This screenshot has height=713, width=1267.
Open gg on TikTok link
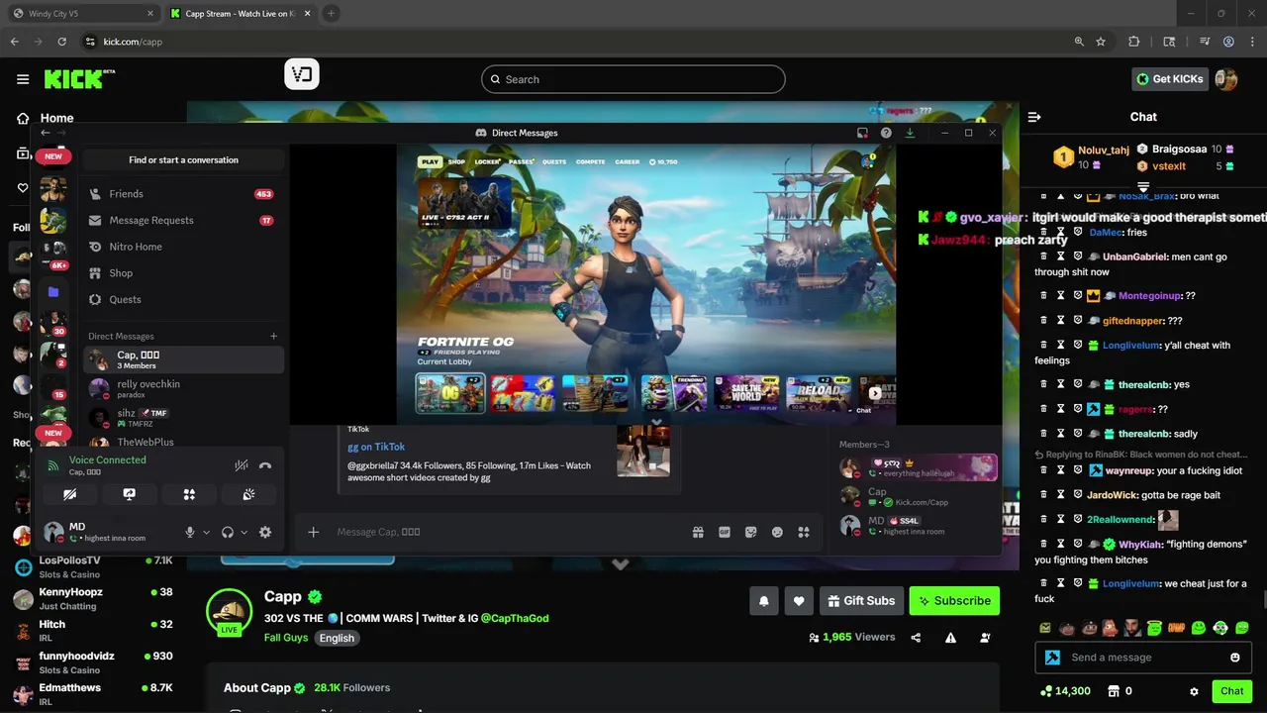[376, 447]
